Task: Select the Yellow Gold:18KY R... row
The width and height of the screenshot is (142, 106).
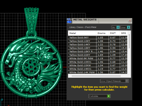Action: click(x=98, y=52)
